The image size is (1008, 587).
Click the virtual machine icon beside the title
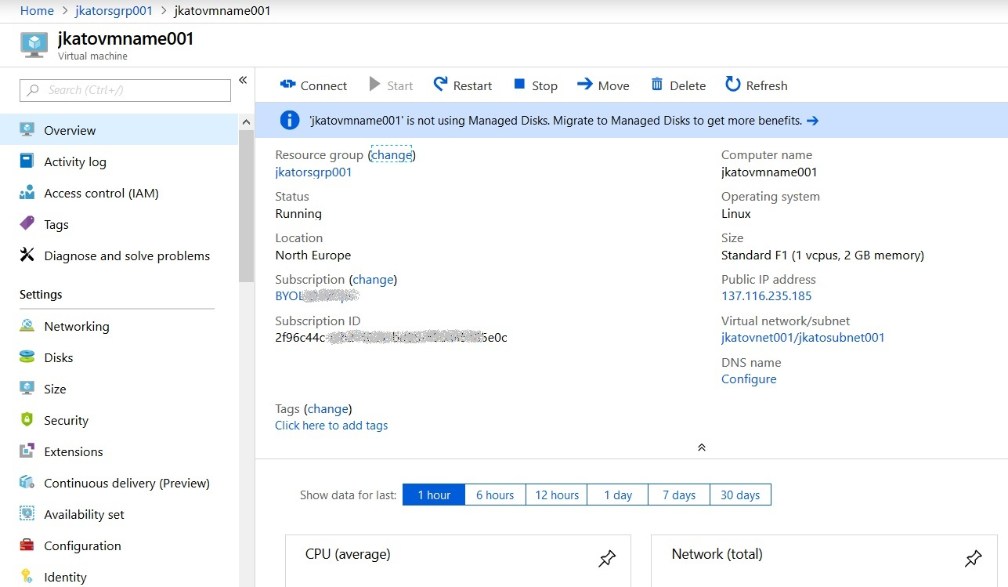pos(34,44)
